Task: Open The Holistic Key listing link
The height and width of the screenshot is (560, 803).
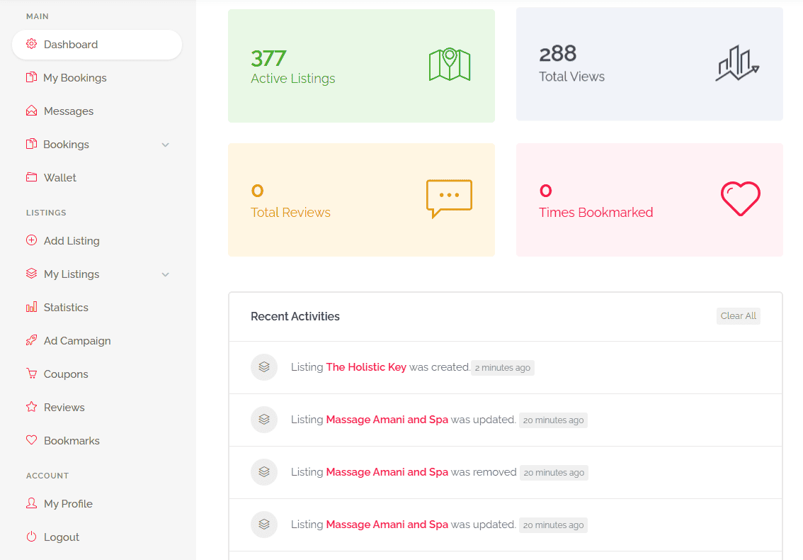Action: coord(366,367)
